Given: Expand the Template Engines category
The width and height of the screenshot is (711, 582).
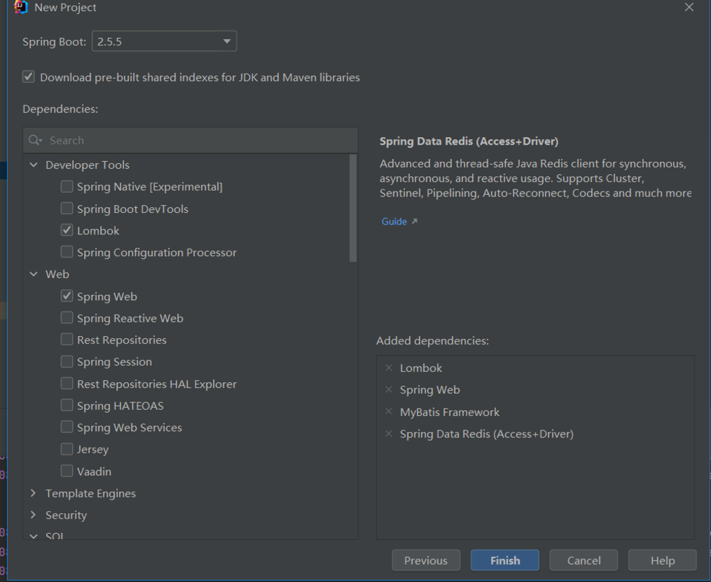Looking at the screenshot, I should click(x=34, y=493).
